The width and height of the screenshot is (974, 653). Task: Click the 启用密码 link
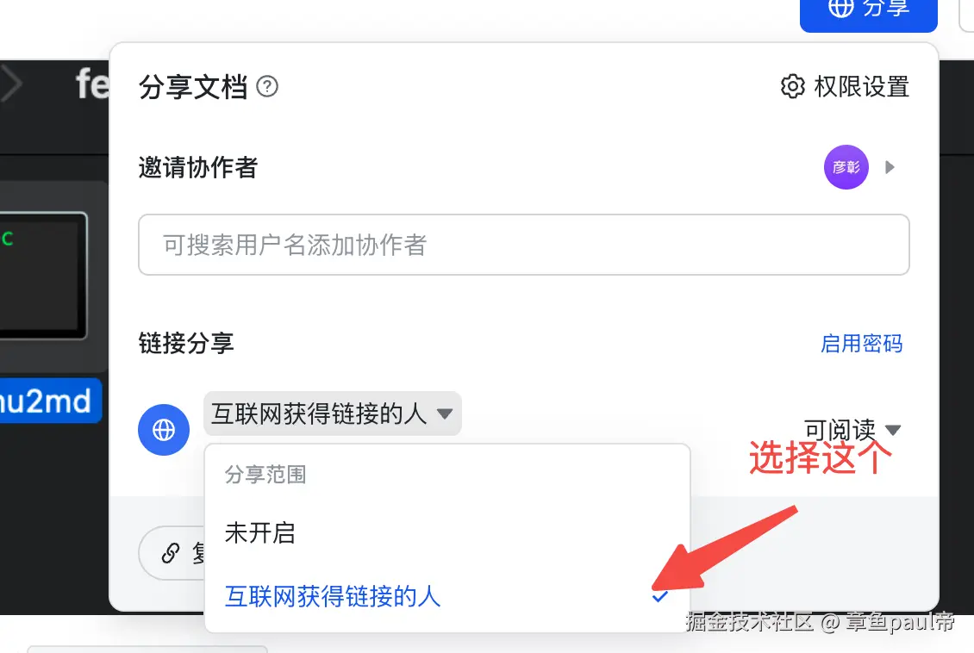point(862,343)
